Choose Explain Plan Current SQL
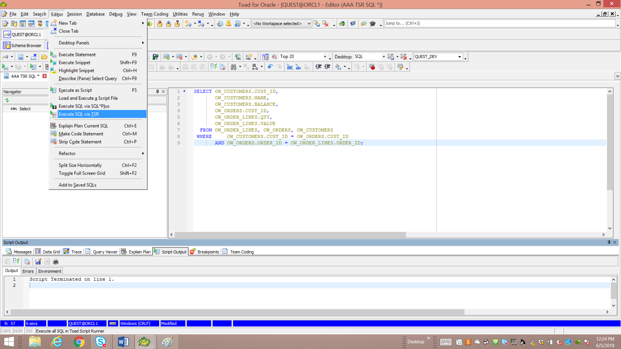This screenshot has height=349, width=621. (x=98, y=126)
